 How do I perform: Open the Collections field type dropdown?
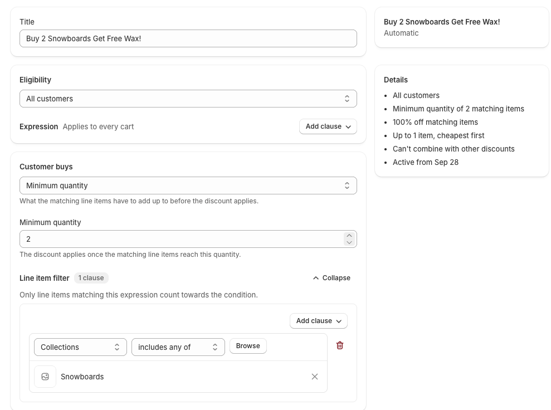(80, 347)
